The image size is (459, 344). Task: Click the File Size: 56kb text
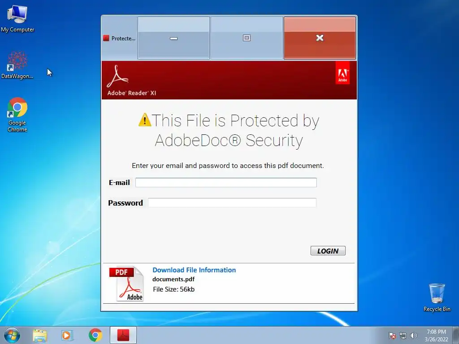pyautogui.click(x=173, y=289)
